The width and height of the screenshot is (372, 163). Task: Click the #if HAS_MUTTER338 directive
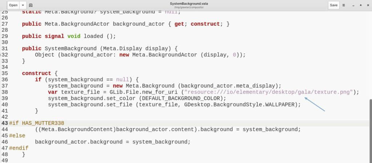click(36, 123)
